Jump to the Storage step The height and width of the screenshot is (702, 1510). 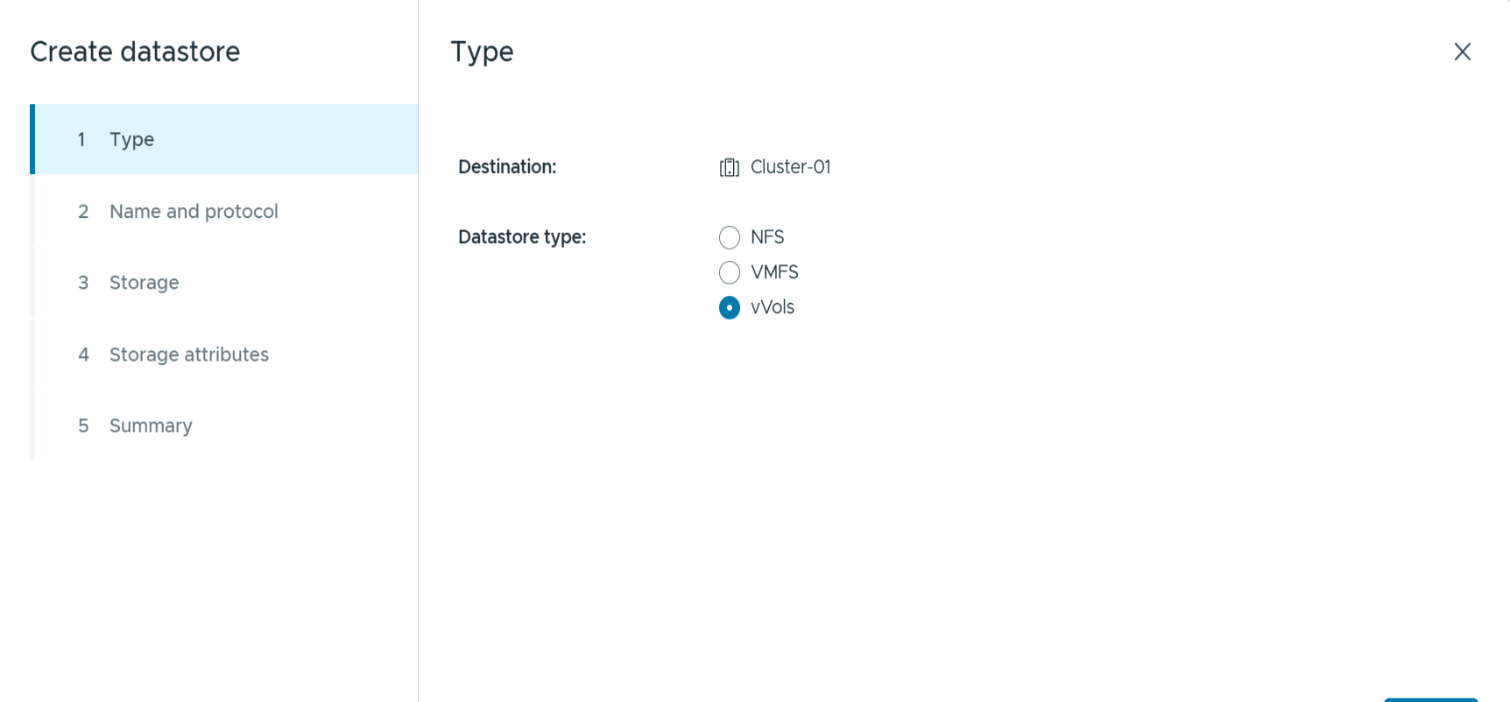144,283
